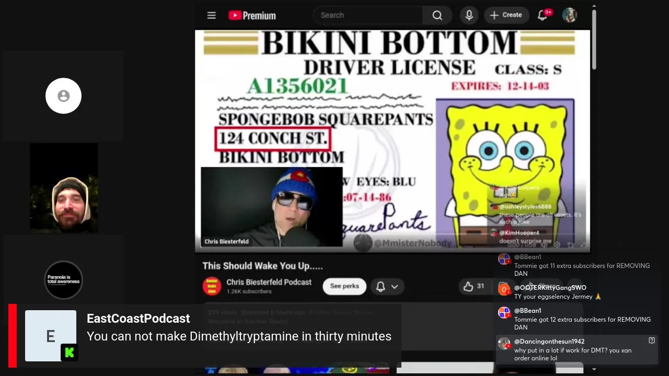Open the account avatar menu
669x376 pixels.
tap(569, 15)
